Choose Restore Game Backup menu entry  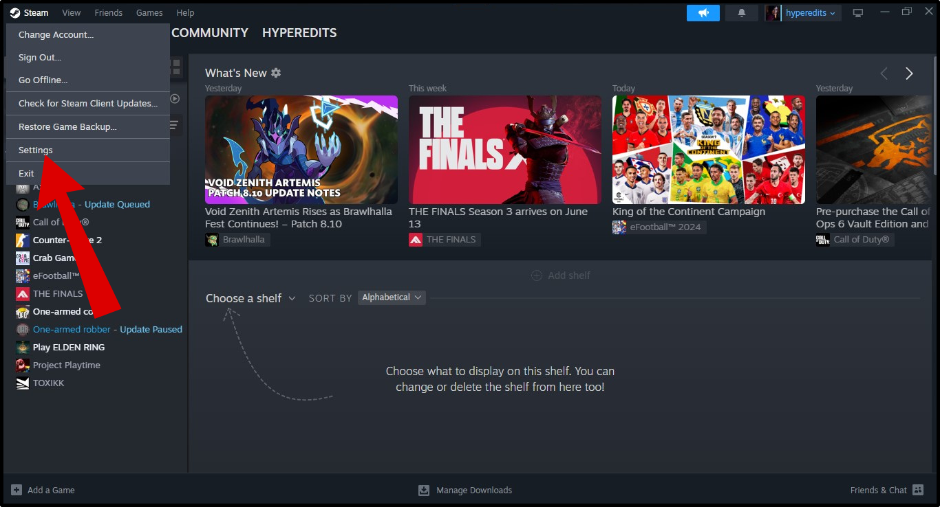88,127
